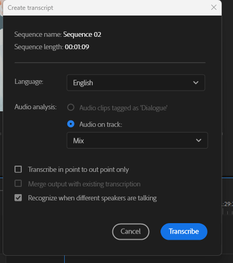
Task: Select the Audio on track radio button
Action: (x=71, y=124)
